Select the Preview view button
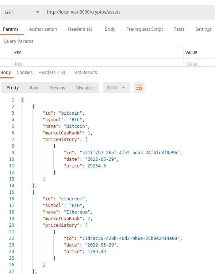 [57, 88]
